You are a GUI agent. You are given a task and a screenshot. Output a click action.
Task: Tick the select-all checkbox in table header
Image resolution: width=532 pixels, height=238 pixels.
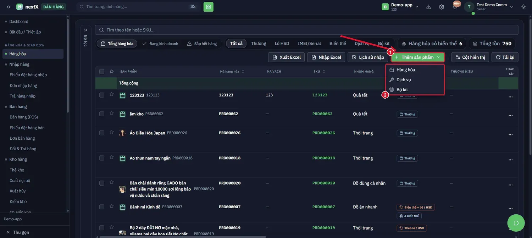102,71
